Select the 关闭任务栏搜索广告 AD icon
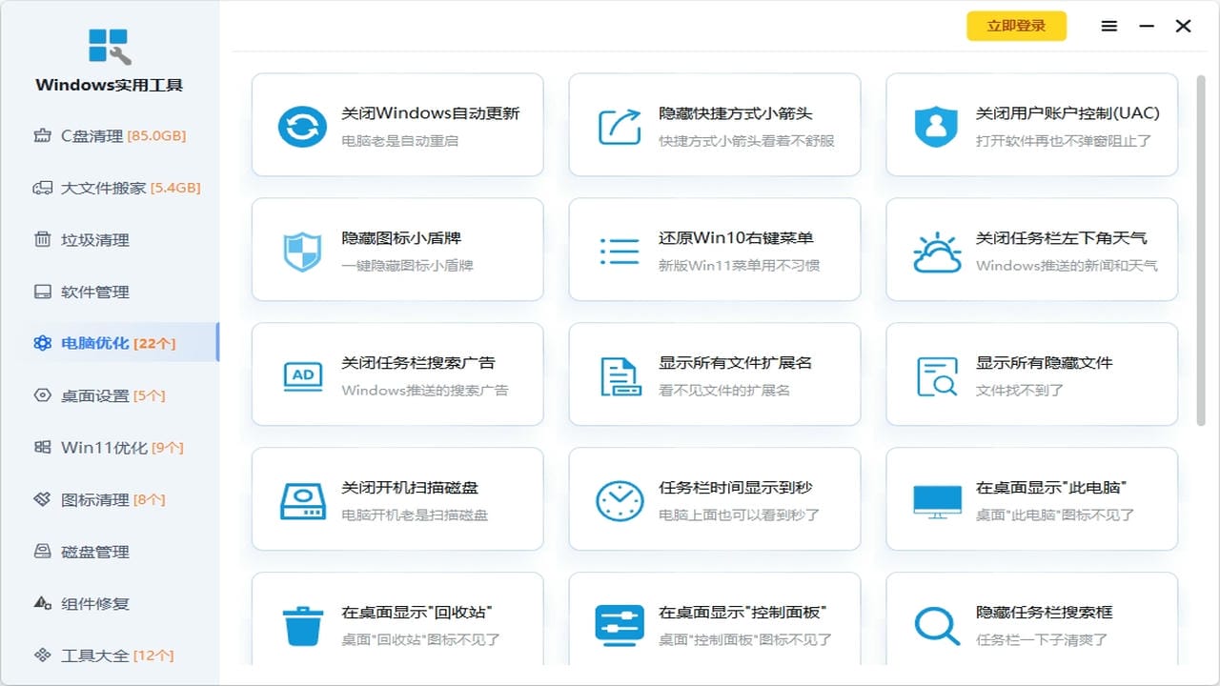This screenshot has height=686, width=1220. tap(302, 374)
